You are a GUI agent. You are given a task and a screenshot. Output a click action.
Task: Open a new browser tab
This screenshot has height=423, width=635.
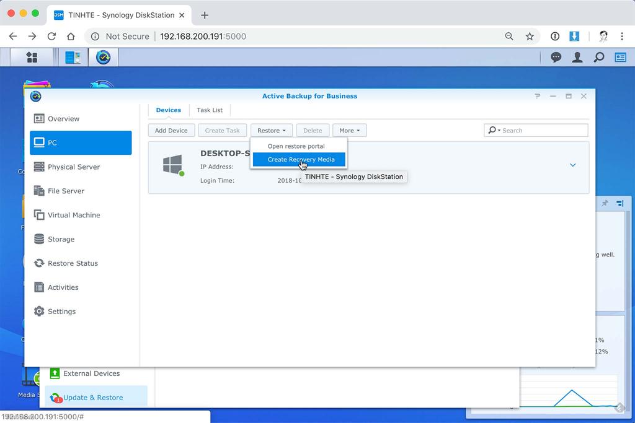click(x=205, y=15)
